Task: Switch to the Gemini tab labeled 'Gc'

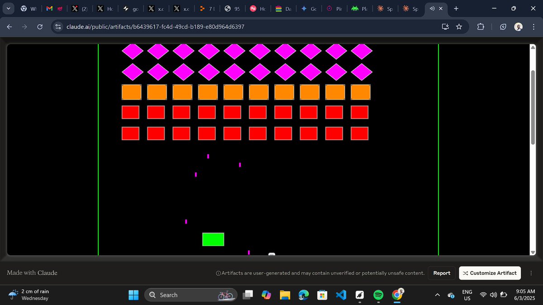Action: [x=309, y=9]
